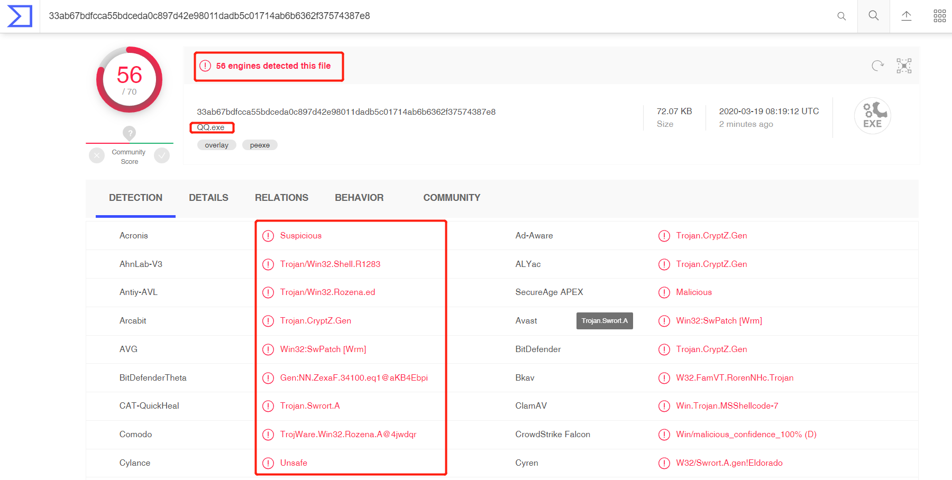Click the 'Gen:NN.ZexaF.34100.eq1@aKB4Ebpi' detection

(354, 378)
